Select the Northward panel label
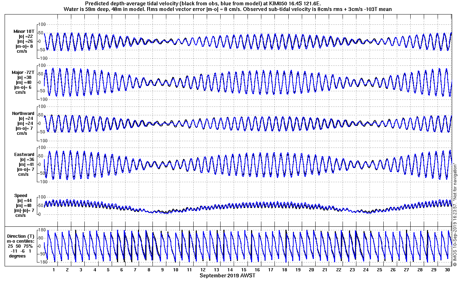 point(23,114)
